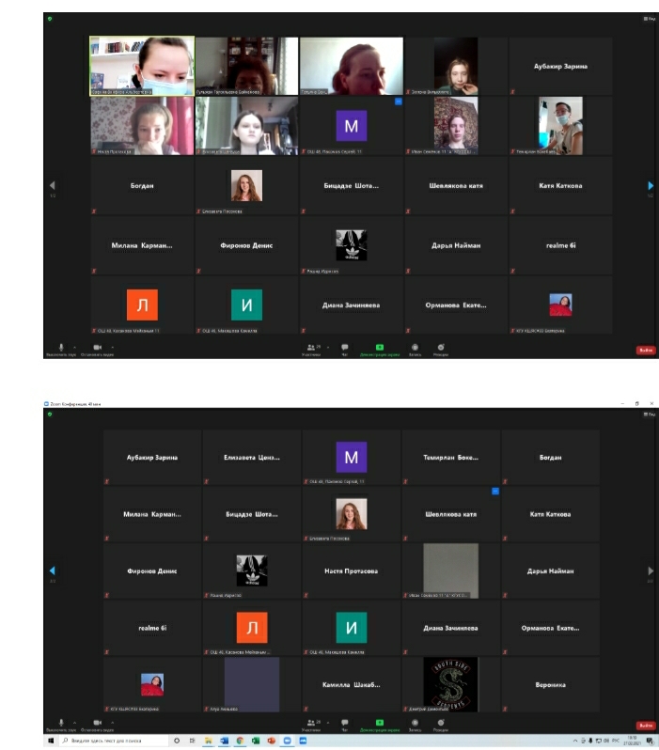Mute the microphone in the lower Zoom window
This screenshot has height=750, width=659.
[x=61, y=723]
